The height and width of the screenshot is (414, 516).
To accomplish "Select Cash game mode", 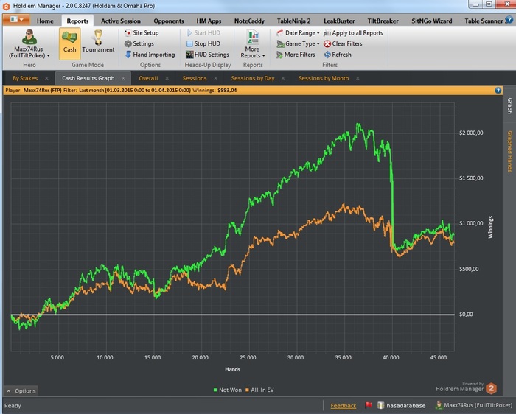I will [70, 43].
